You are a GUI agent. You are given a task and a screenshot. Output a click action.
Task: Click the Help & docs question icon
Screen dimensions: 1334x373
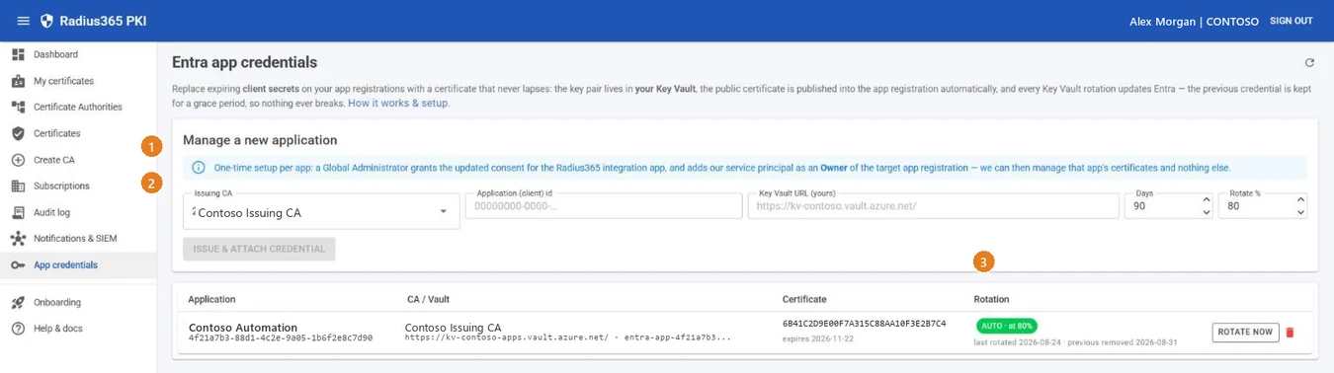[18, 329]
